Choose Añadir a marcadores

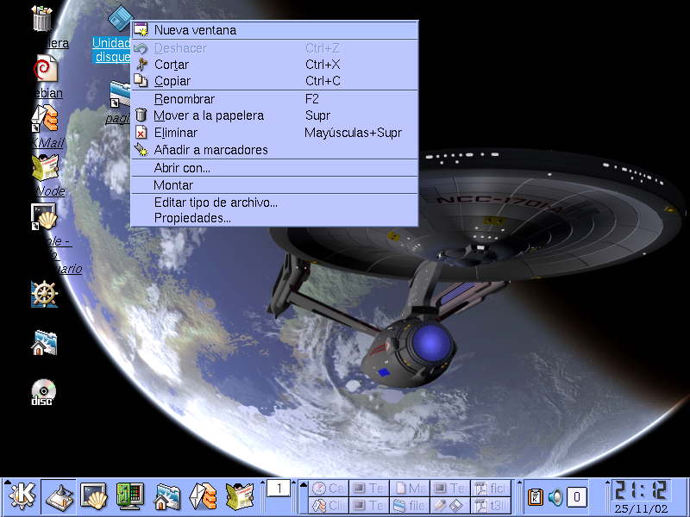pos(274,150)
